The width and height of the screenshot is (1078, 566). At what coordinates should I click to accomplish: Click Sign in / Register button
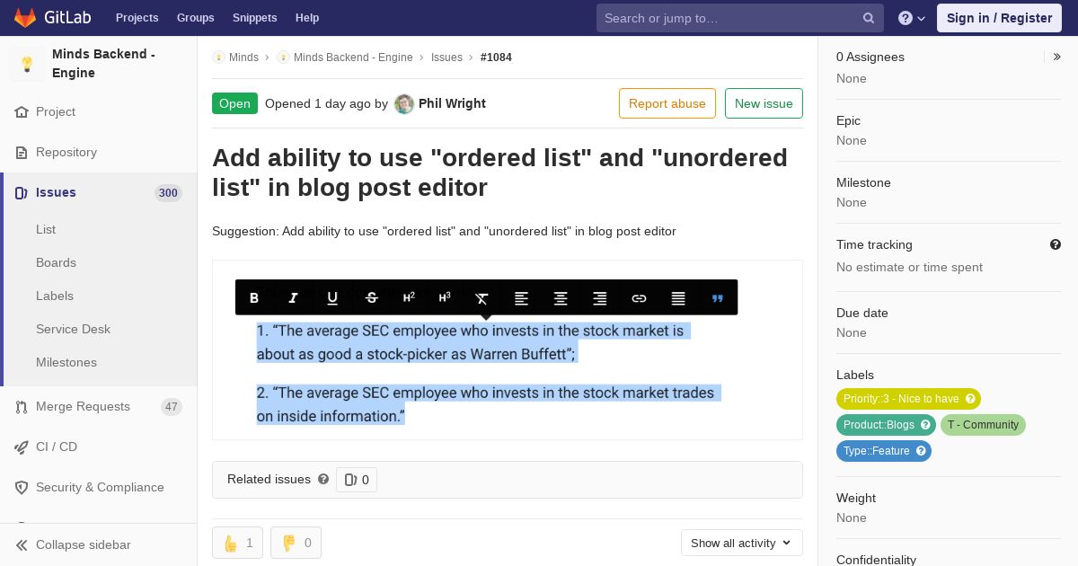pyautogui.click(x=999, y=18)
